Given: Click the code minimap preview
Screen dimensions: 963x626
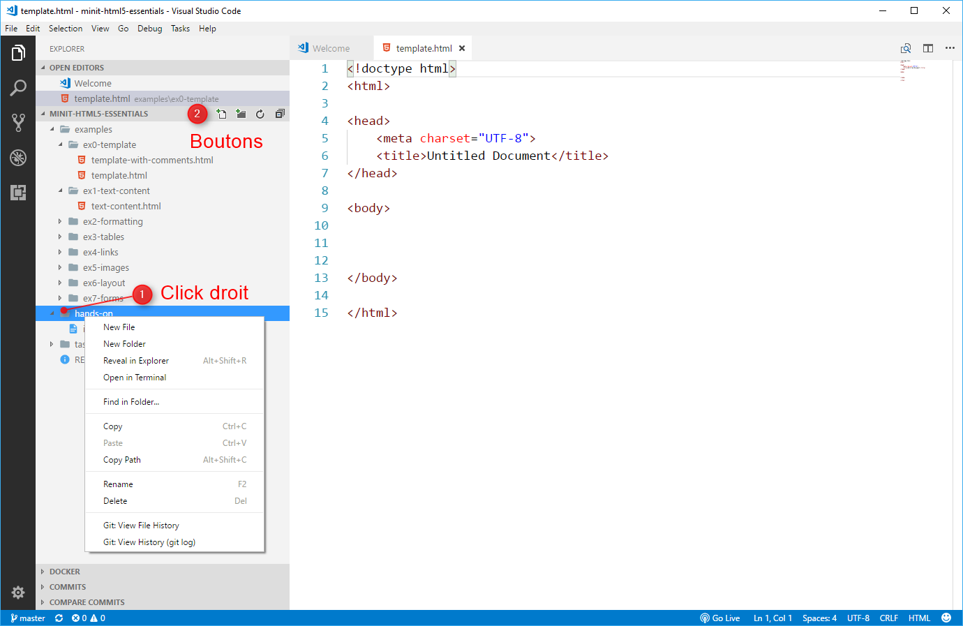Looking at the screenshot, I should point(913,70).
